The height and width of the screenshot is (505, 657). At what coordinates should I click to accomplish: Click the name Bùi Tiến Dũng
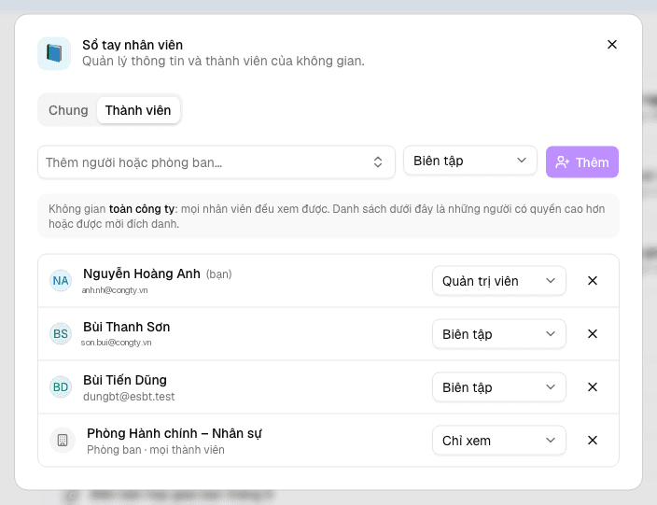(x=125, y=380)
